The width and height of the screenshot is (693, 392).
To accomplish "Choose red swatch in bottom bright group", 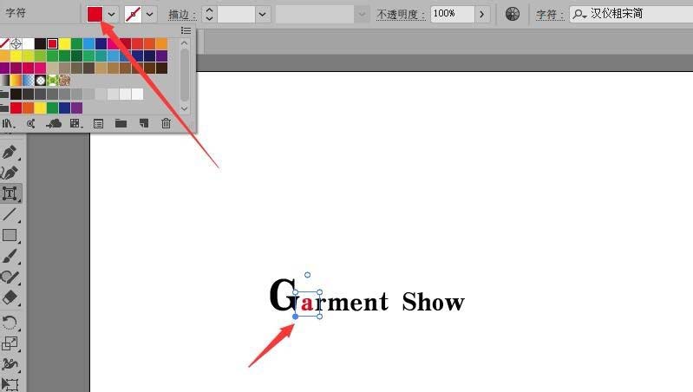I will [16, 108].
